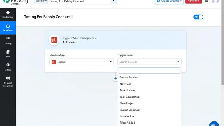Open the chat support bubble
This screenshot has height=126, width=224.
tap(214, 124)
